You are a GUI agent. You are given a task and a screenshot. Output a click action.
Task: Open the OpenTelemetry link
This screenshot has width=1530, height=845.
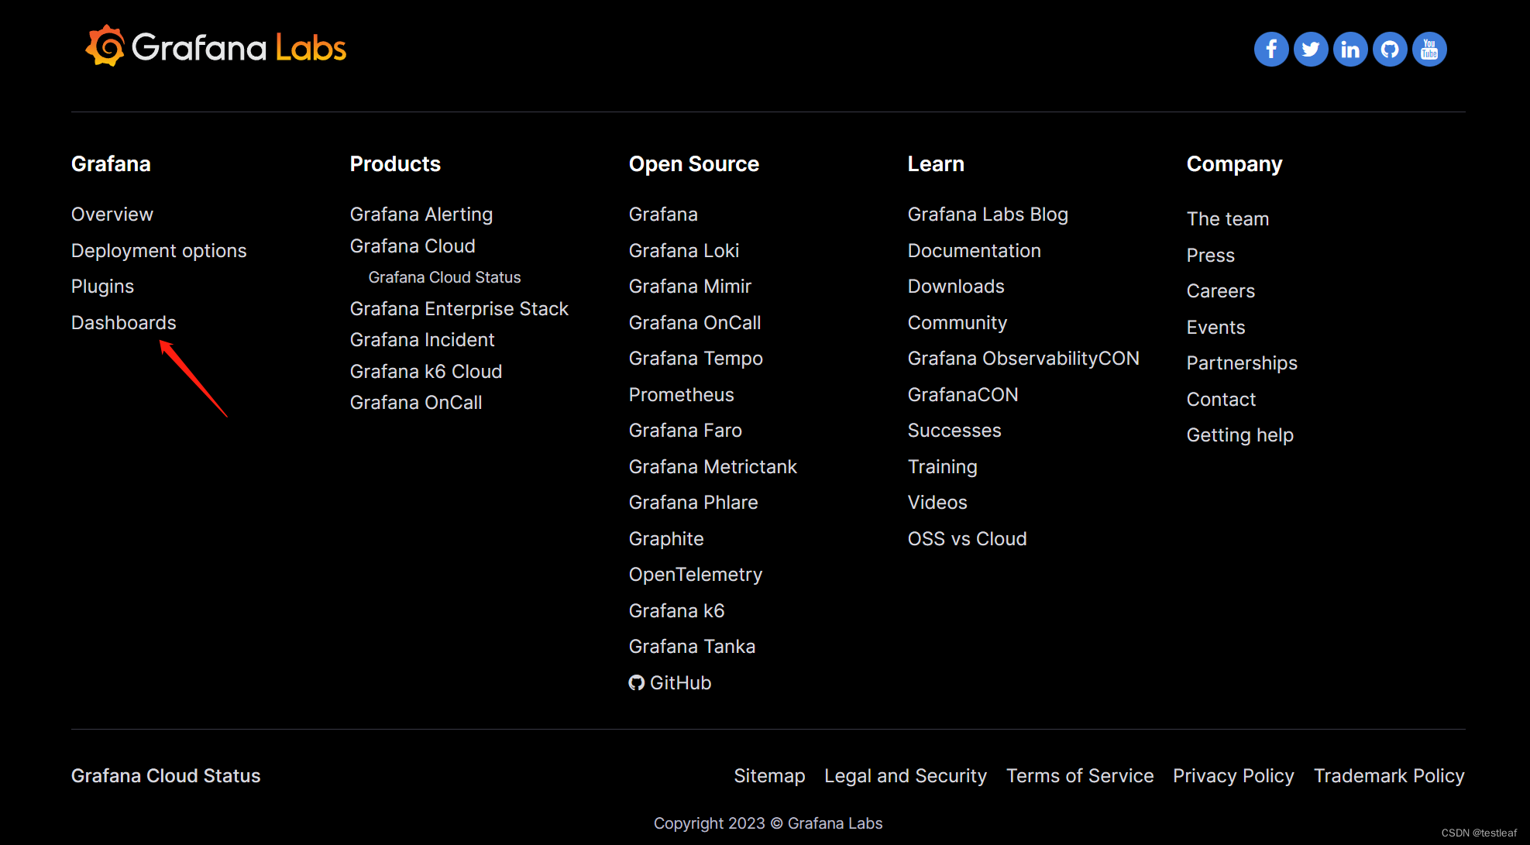click(696, 574)
